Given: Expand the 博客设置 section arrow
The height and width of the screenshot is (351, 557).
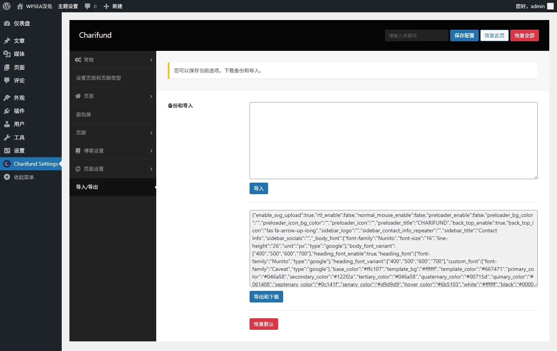Looking at the screenshot, I should [151, 151].
